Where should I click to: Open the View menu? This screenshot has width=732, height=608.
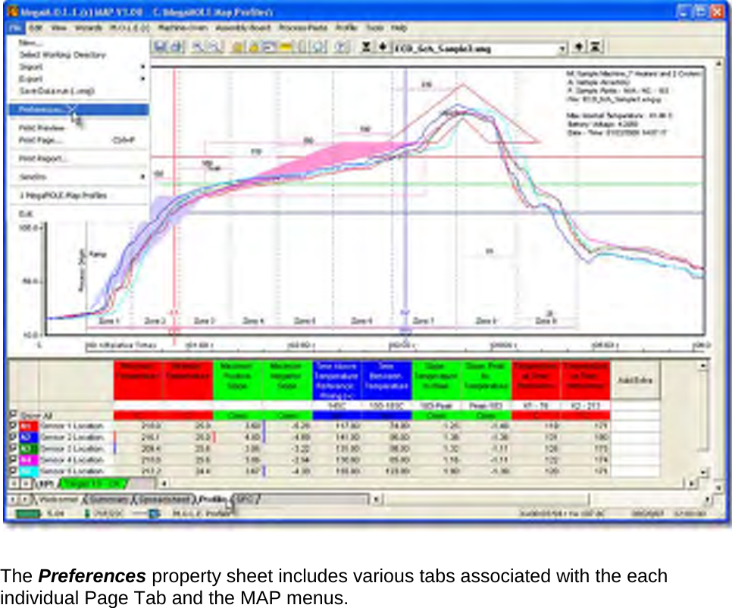[59, 27]
